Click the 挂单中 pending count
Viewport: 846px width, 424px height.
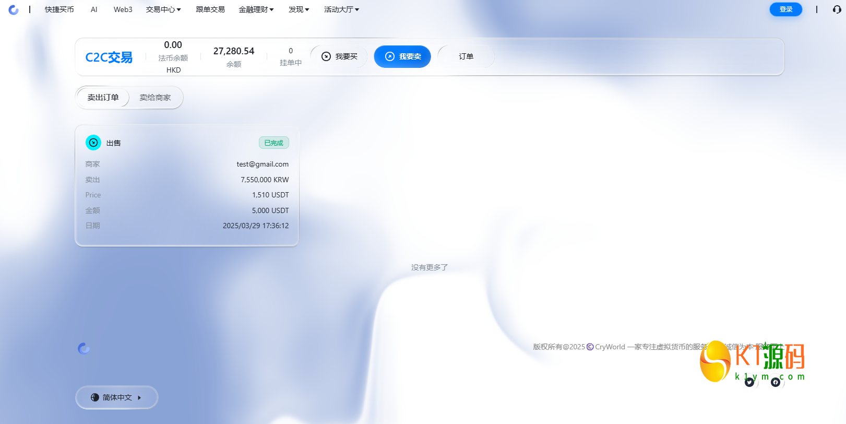click(291, 63)
